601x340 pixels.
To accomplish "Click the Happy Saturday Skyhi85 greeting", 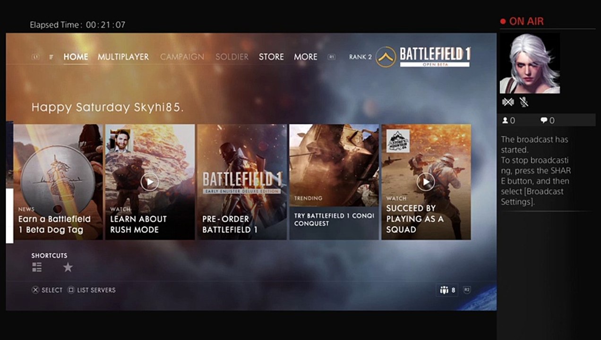I will pos(107,107).
